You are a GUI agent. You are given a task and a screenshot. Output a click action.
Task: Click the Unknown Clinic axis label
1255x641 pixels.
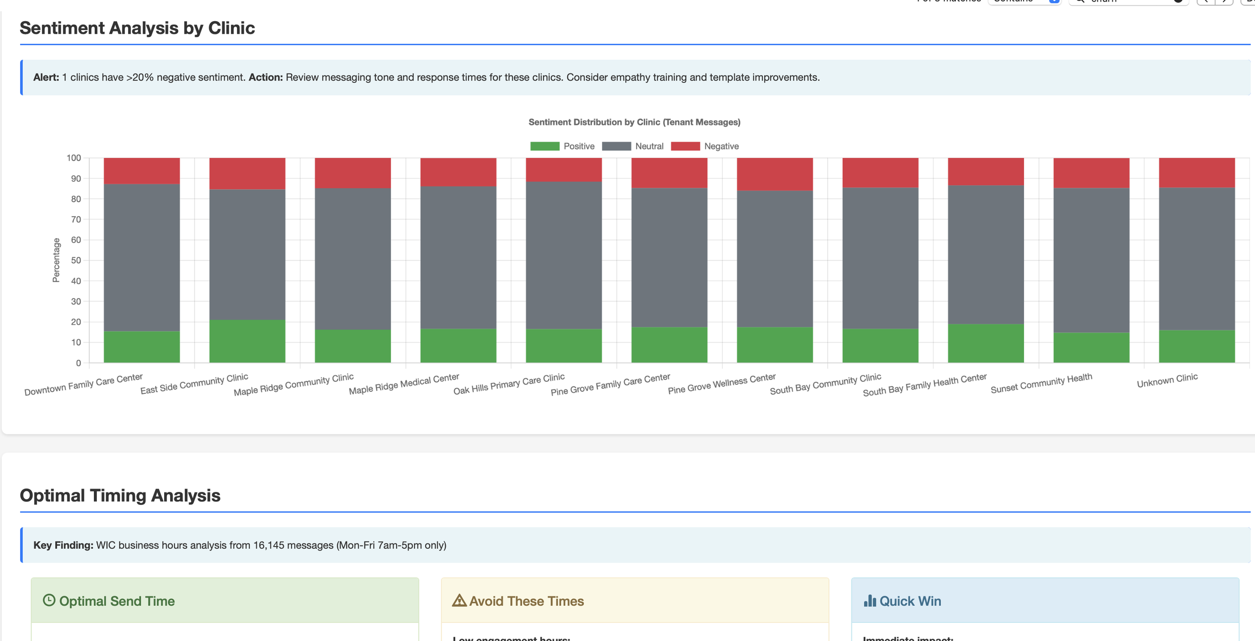click(x=1167, y=380)
